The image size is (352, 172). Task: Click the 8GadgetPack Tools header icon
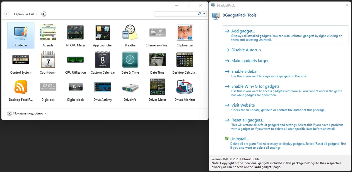click(216, 16)
